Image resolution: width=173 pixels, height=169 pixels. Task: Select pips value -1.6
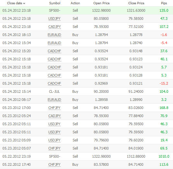[x=164, y=35]
